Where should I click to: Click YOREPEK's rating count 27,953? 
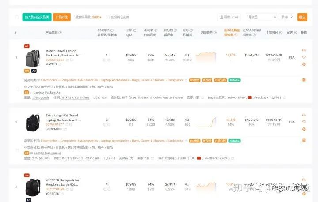coord(170,184)
